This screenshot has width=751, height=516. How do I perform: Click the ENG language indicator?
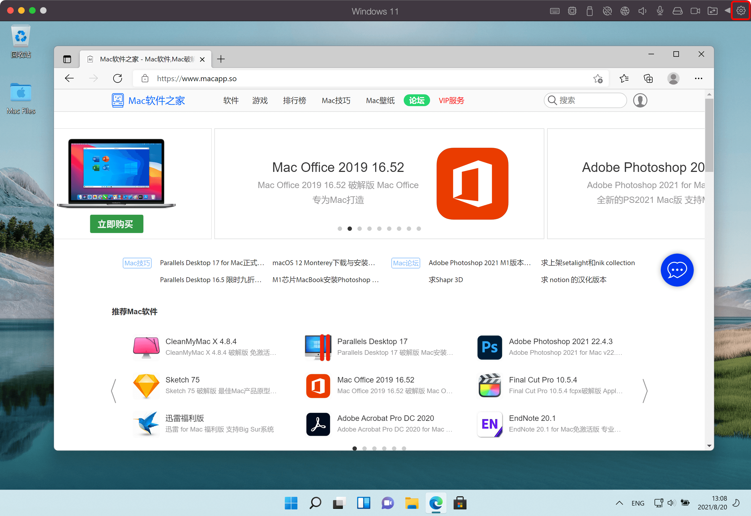(638, 503)
